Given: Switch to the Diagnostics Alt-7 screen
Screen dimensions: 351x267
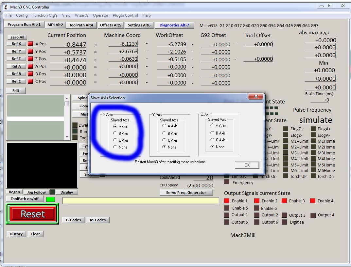Looking at the screenshot, I should tap(174, 25).
